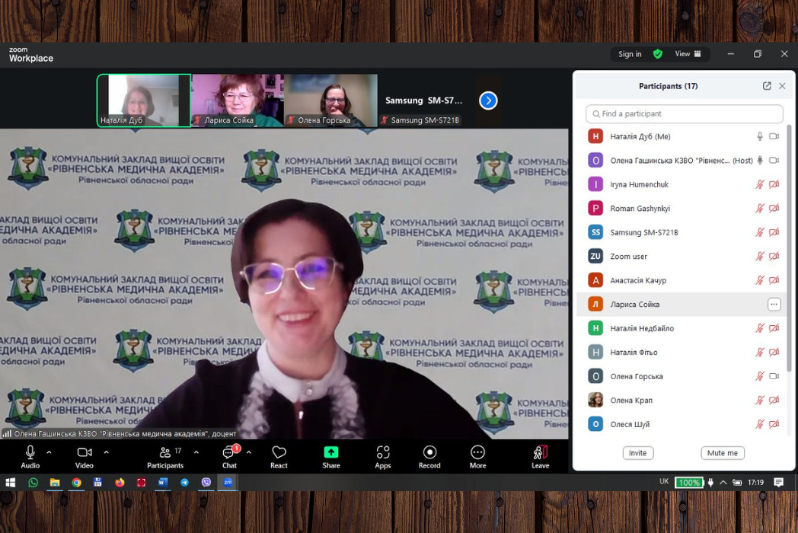Open the Chat panel

click(228, 454)
